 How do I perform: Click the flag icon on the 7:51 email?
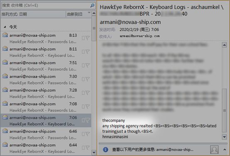88,65
